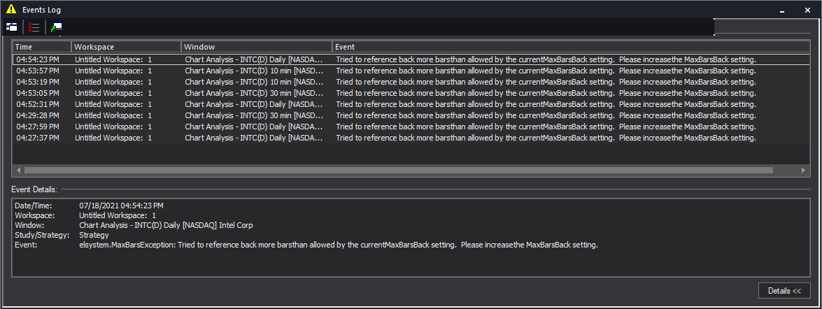822x309 pixels.
Task: Close the Events Log window
Action: pyautogui.click(x=807, y=10)
